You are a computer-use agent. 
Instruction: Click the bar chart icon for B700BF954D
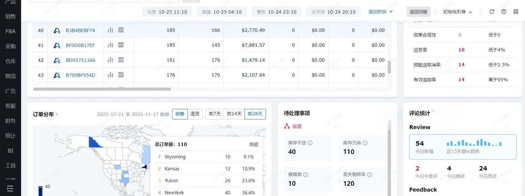click(x=110, y=74)
